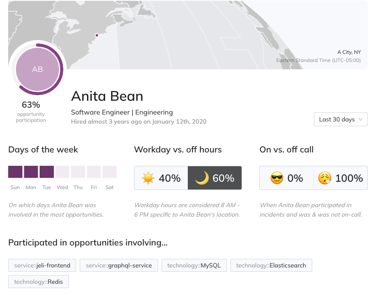
Task: Click the sun workday hours icon
Action: [x=148, y=178]
